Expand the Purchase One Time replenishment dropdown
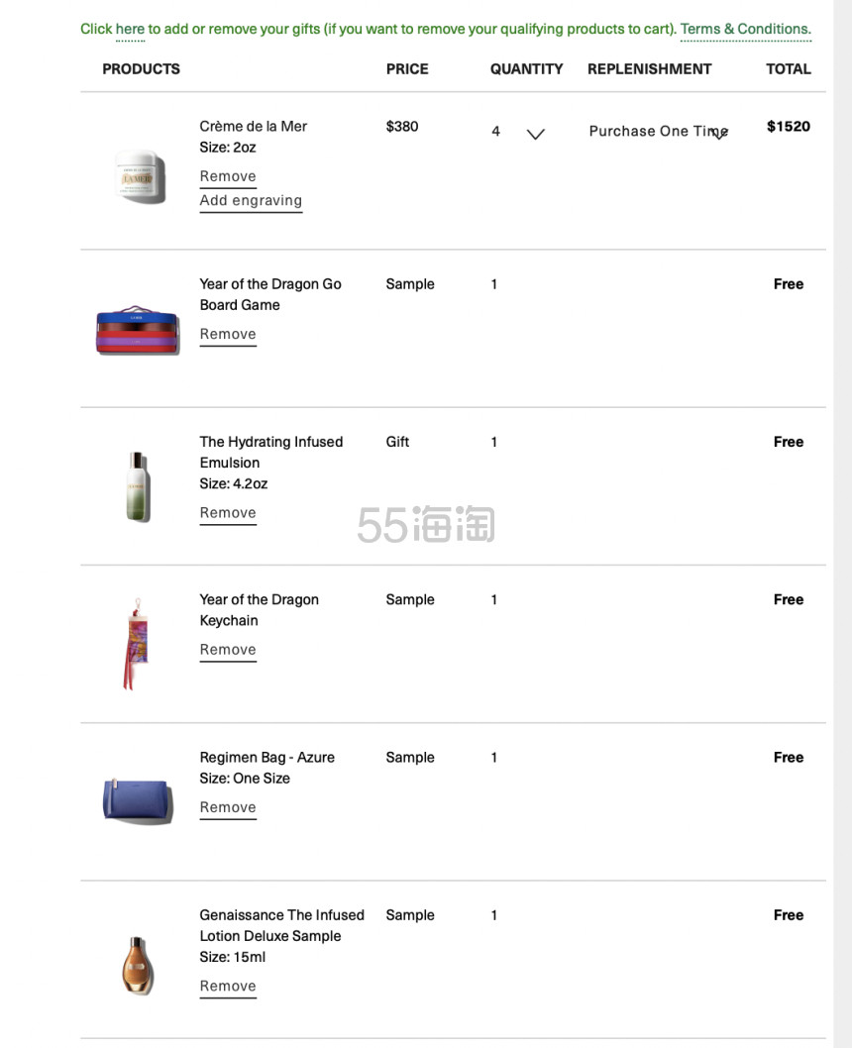Screen dimensions: 852x1048 pyautogui.click(x=719, y=135)
